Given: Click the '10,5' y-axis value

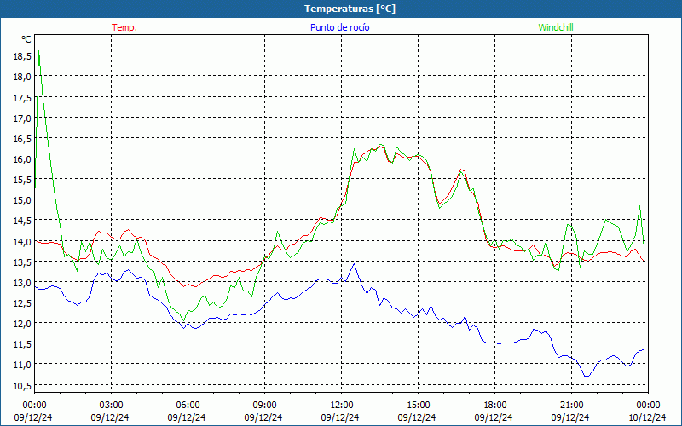Looking at the screenshot, I should pyautogui.click(x=22, y=386).
